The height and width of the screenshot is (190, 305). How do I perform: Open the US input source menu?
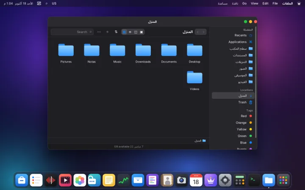[x=54, y=3]
